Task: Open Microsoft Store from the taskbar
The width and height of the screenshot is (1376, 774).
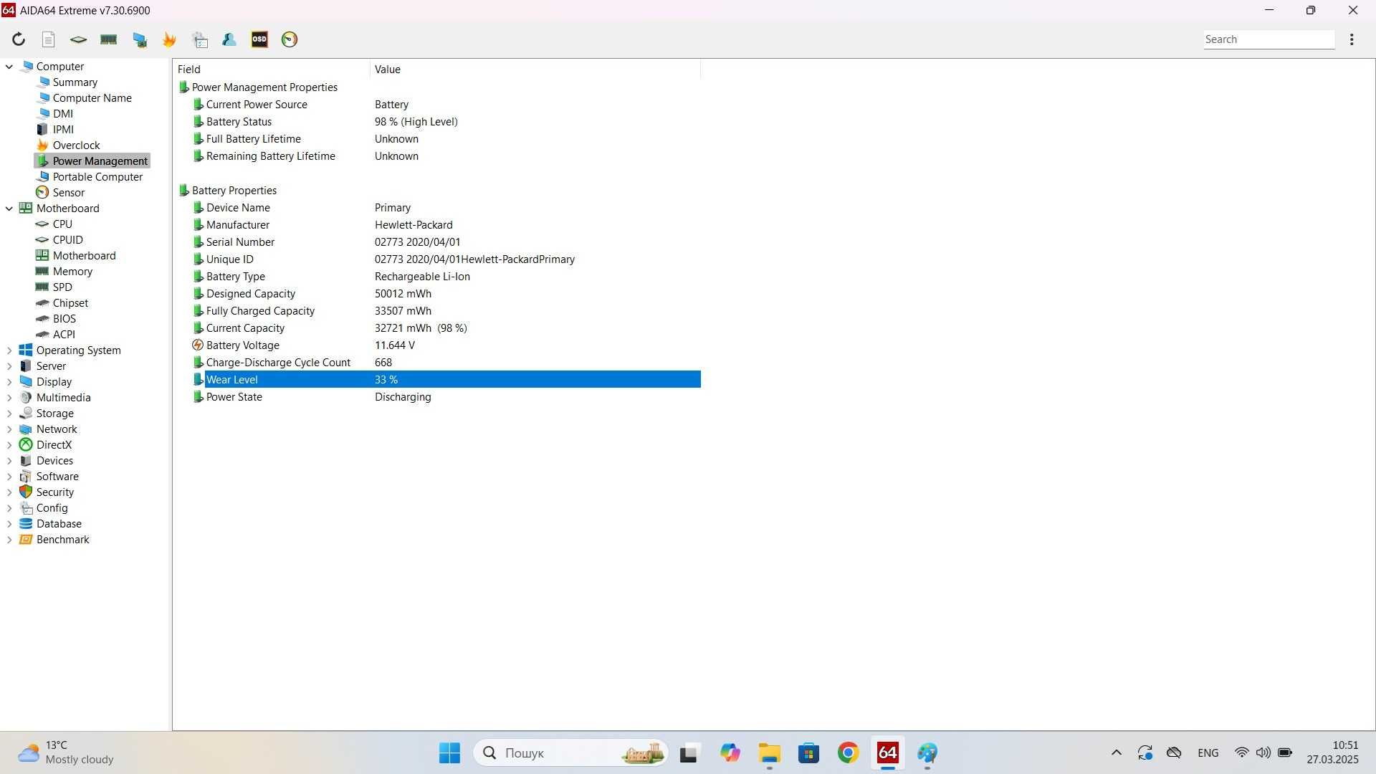Action: (809, 753)
